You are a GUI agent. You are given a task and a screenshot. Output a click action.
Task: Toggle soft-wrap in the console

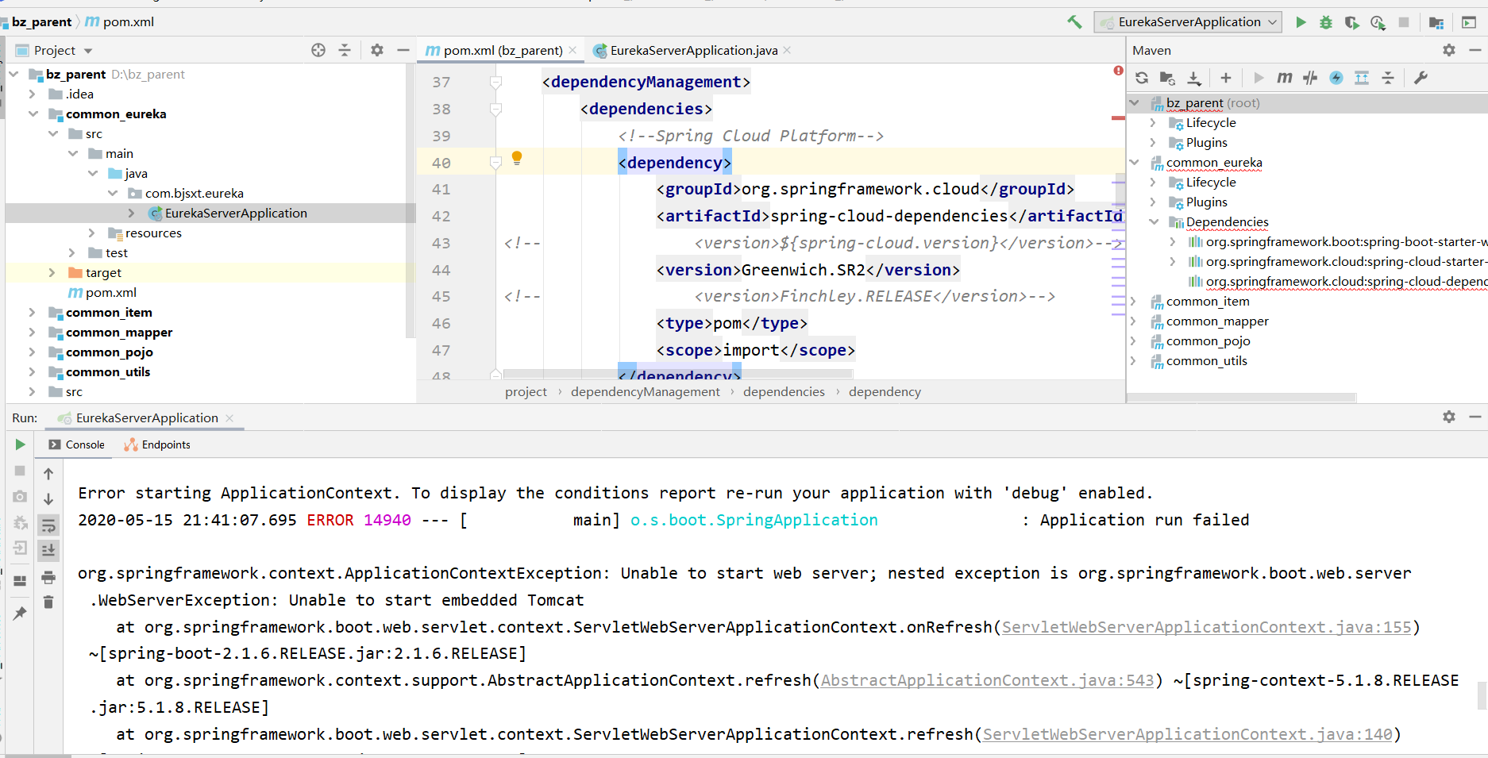[x=48, y=525]
